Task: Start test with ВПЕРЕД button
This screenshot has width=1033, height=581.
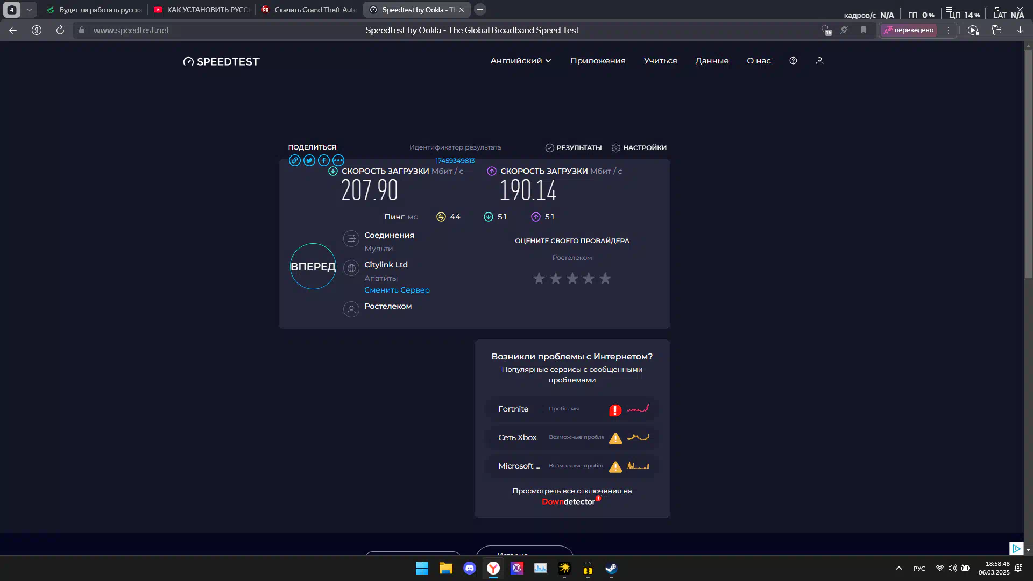Action: [x=313, y=266]
